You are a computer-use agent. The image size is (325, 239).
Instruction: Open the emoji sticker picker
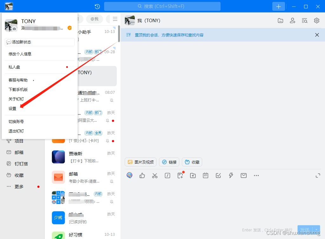129,176
